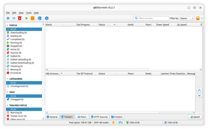Image resolution: width=208 pixels, height=129 pixels.
Task: Click the green Start torrent play icon
Action: [x=27, y=18]
